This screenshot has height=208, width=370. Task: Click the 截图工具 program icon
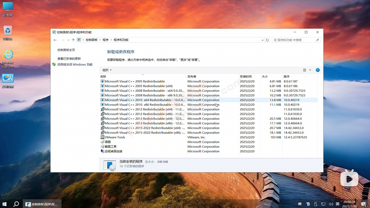tap(102, 147)
